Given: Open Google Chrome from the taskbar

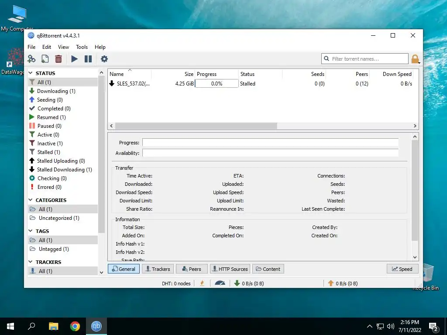Looking at the screenshot, I should click(75, 326).
